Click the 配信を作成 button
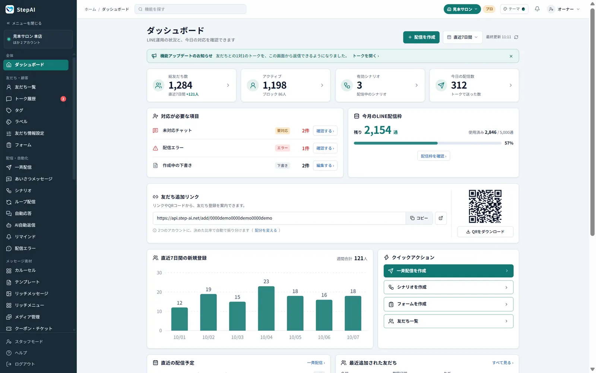The height and width of the screenshot is (373, 596). pyautogui.click(x=421, y=37)
